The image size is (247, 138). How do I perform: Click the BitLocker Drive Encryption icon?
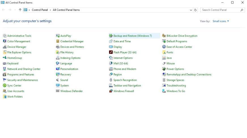pos(164,36)
